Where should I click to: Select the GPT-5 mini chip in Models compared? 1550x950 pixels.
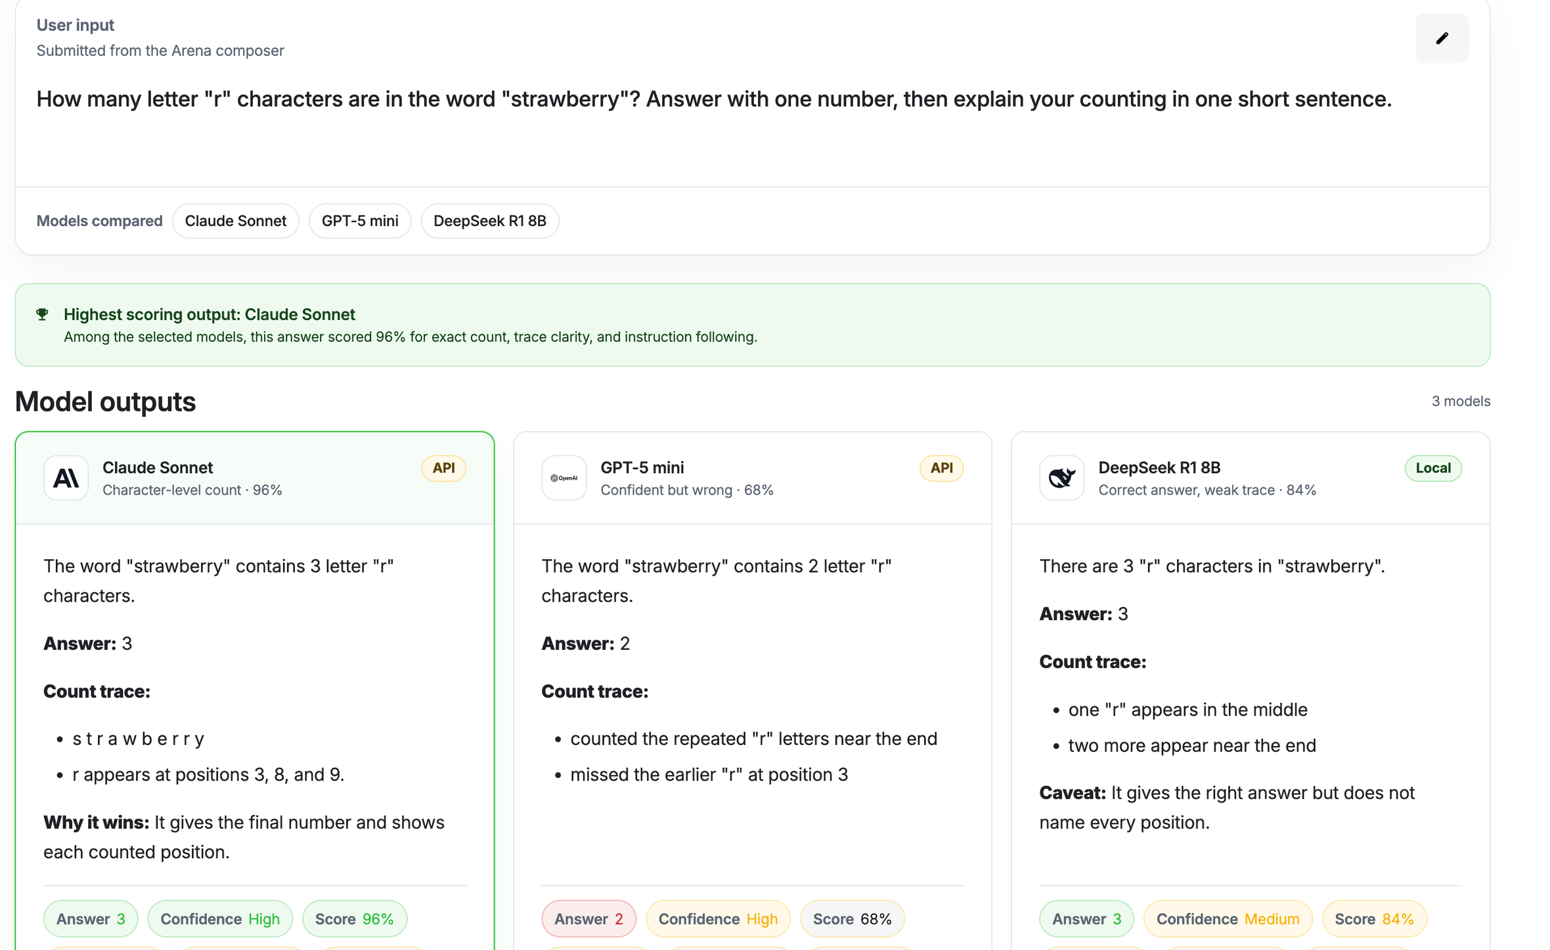click(x=360, y=221)
